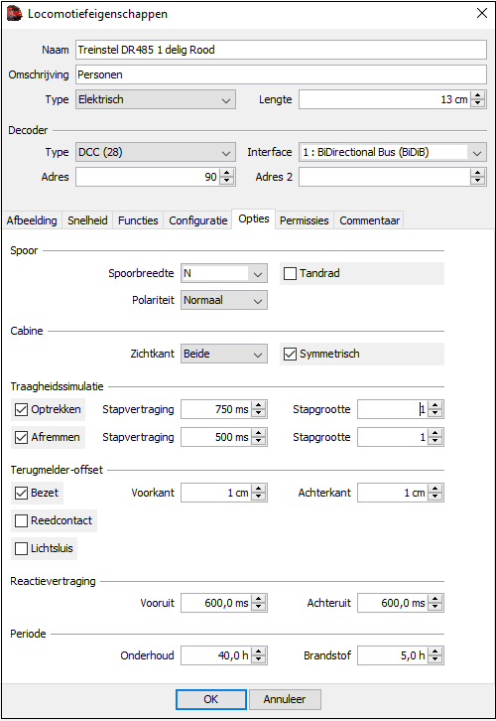Click the Annuleer button
This screenshot has width=496, height=721.
click(285, 699)
